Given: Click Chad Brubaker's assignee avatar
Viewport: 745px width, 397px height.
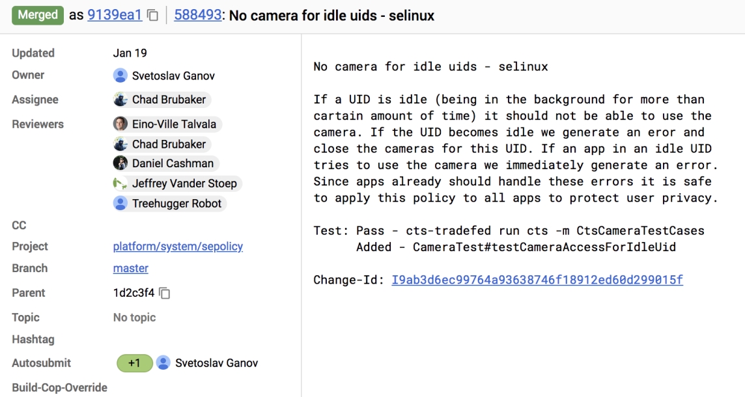Looking at the screenshot, I should [x=120, y=100].
